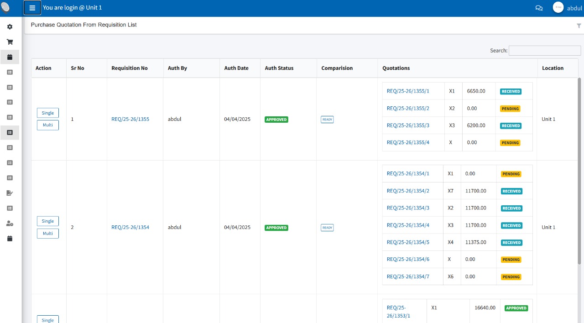Open quotation REQ/25-26/1354/5

(408, 242)
